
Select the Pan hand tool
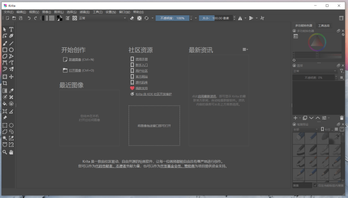(x=11, y=152)
